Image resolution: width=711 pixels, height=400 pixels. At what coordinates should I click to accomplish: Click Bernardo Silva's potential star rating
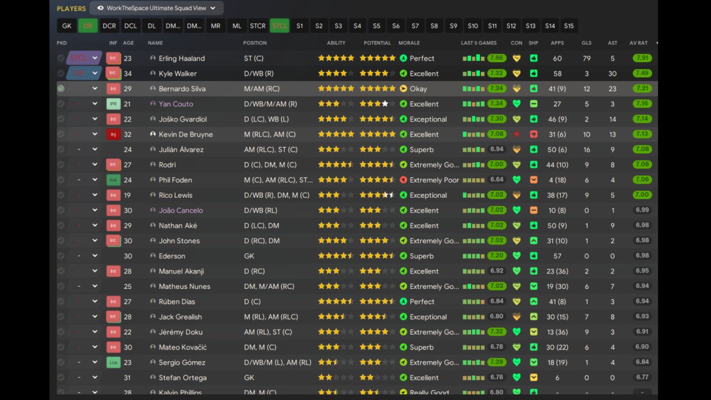378,89
